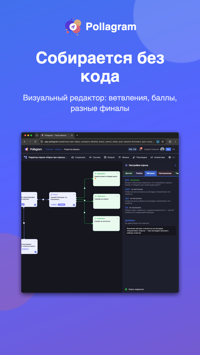This screenshot has width=200, height=355.
Task: Click the settings gear at toolbar end
Action: pos(170,158)
